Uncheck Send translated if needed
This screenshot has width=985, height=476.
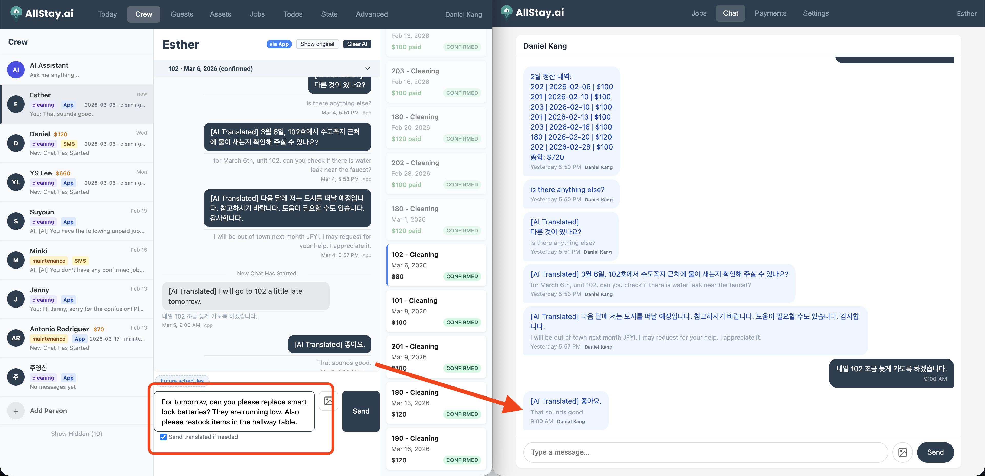click(x=164, y=437)
